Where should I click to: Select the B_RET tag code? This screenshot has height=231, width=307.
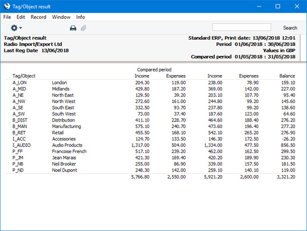click(x=19, y=133)
